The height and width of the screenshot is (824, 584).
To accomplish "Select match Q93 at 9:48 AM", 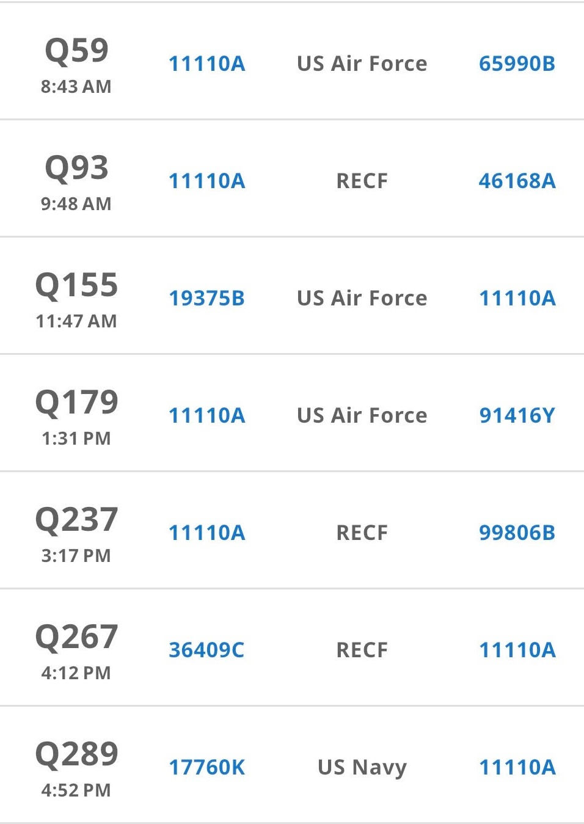I will tap(76, 169).
